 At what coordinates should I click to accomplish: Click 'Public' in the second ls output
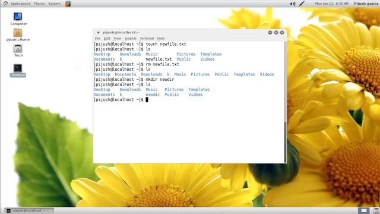(221, 74)
